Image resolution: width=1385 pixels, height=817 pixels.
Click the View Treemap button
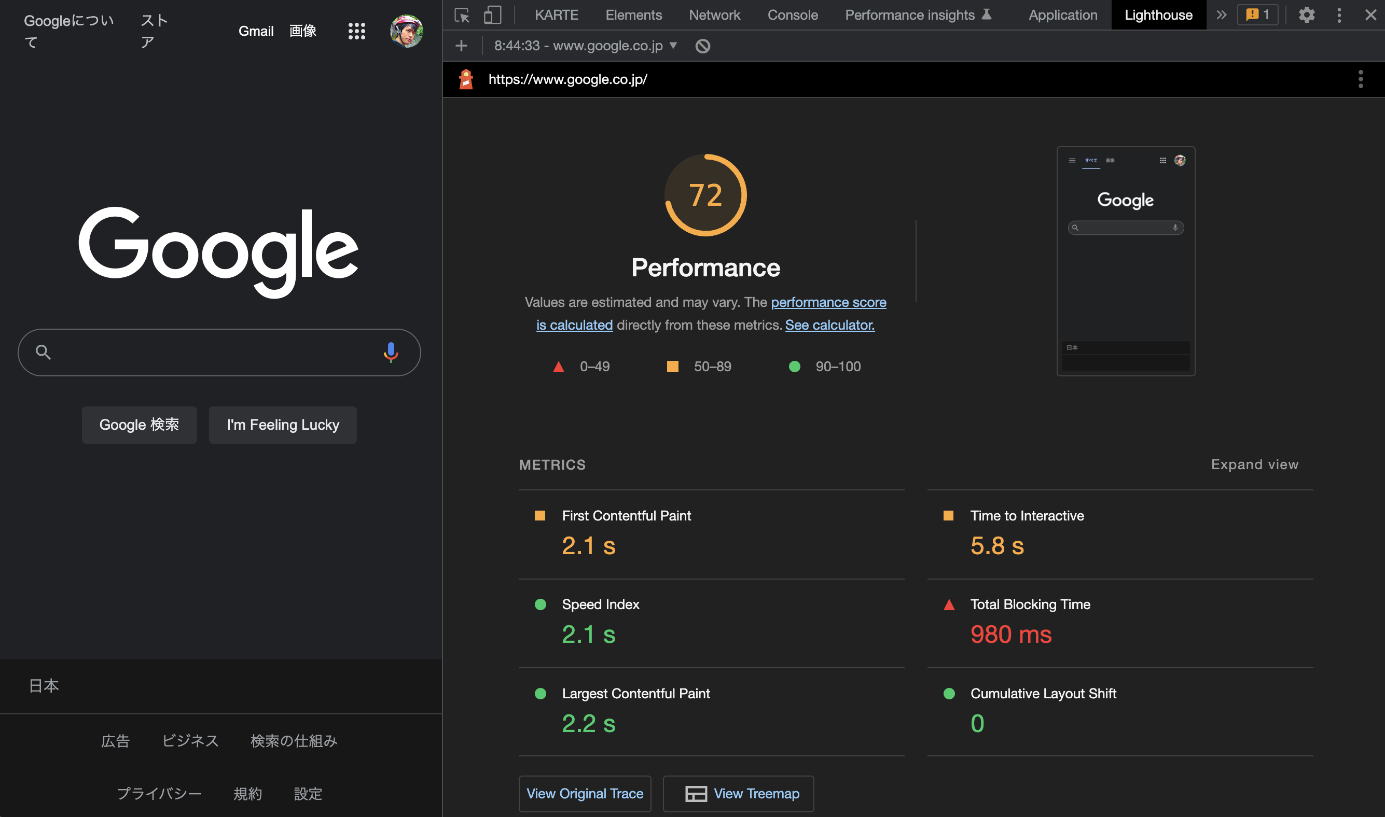click(x=738, y=793)
